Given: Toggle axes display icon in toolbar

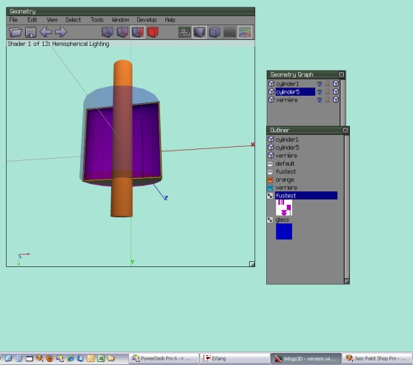Looking at the screenshot, I should [245, 32].
